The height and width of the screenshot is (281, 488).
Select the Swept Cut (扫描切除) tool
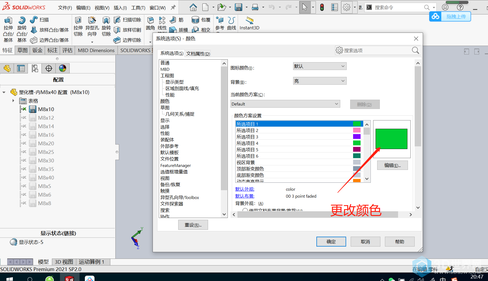pyautogui.click(x=127, y=20)
